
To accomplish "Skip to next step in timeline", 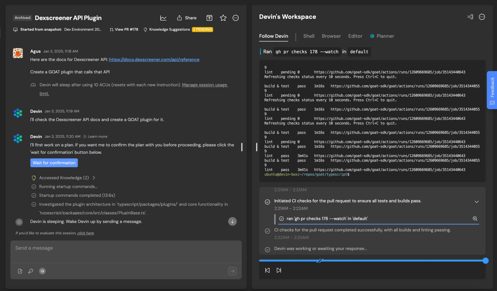I will pyautogui.click(x=279, y=270).
